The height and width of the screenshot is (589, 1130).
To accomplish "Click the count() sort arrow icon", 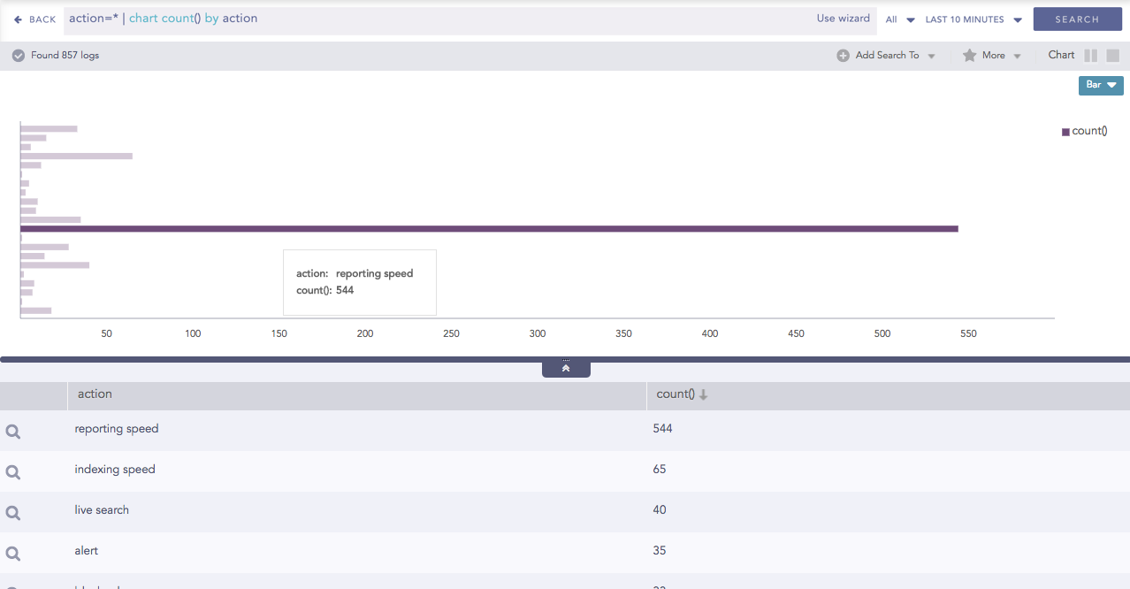I will [x=704, y=395].
